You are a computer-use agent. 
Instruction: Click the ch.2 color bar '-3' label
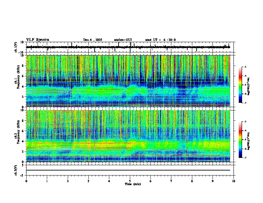(245, 122)
